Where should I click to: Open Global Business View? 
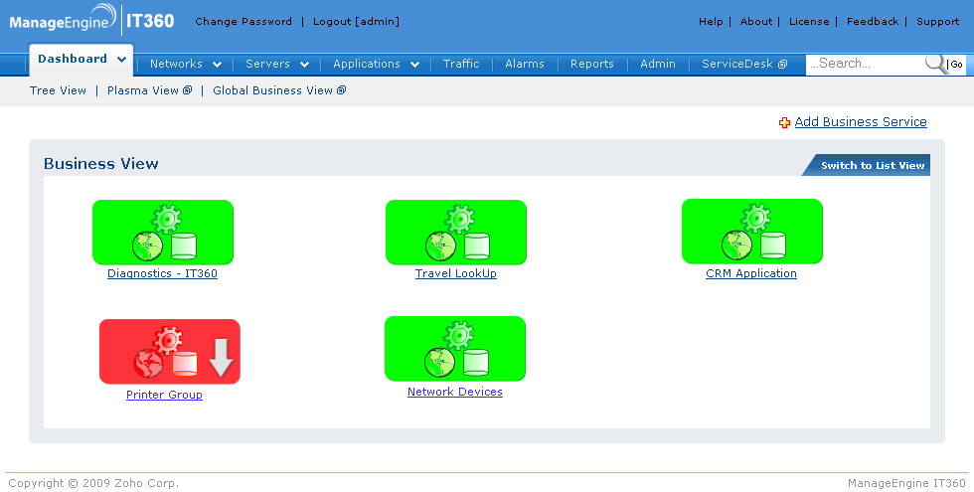pos(279,90)
